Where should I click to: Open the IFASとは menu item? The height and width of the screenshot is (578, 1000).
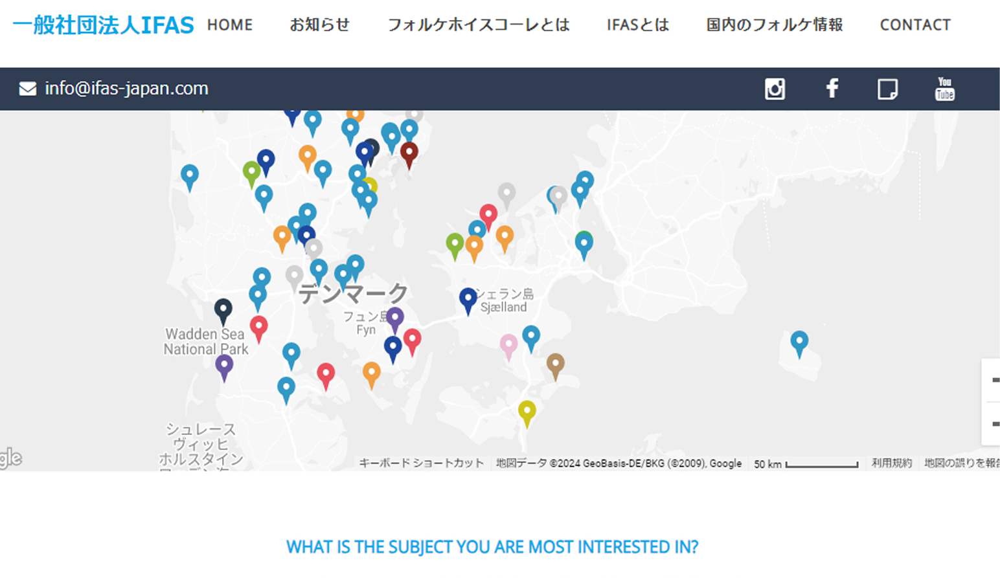pos(637,25)
